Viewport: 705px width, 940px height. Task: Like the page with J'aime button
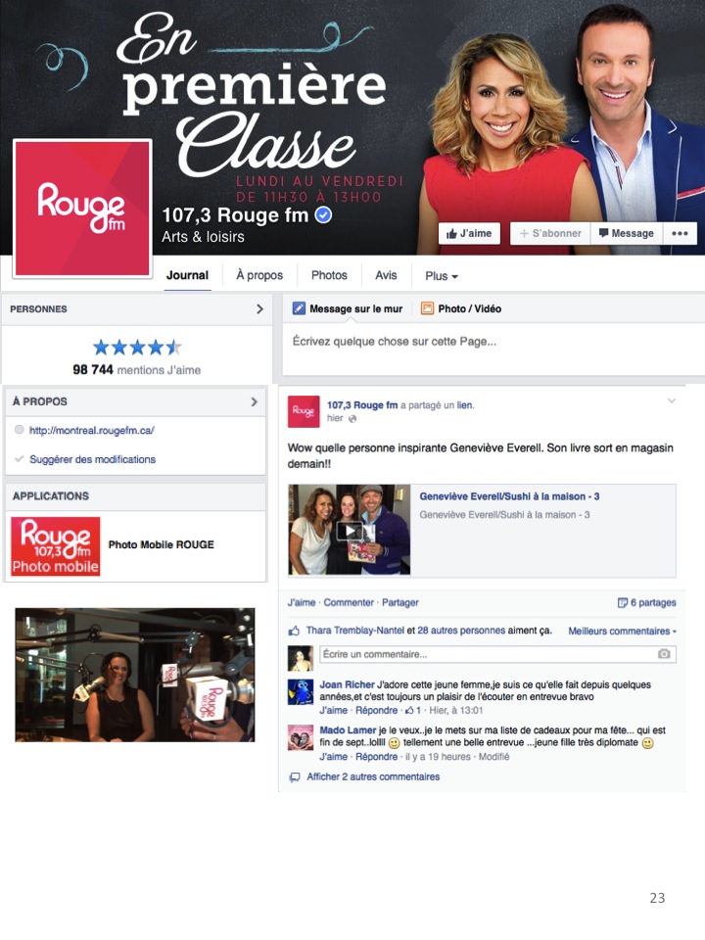(469, 233)
